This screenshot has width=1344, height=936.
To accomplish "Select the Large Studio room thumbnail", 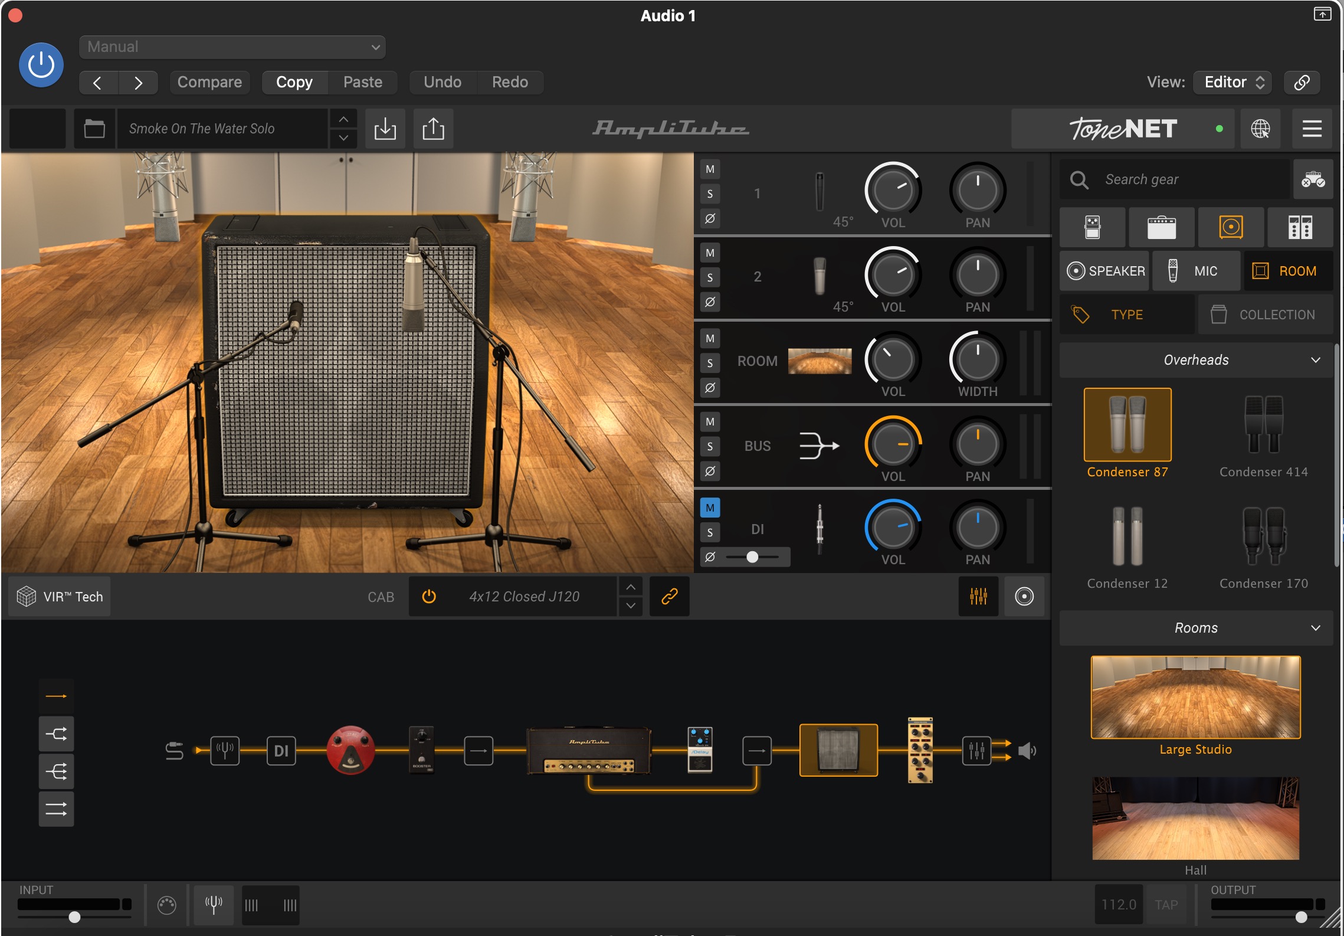I will point(1196,697).
